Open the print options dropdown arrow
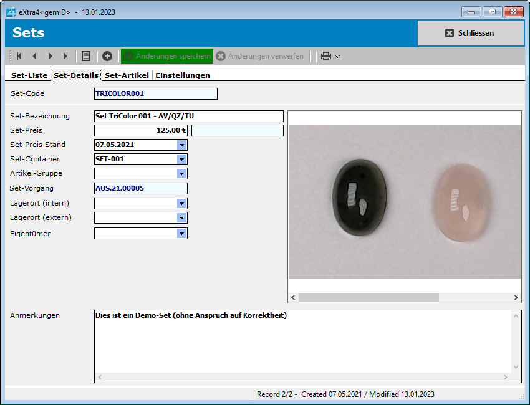 [x=337, y=57]
